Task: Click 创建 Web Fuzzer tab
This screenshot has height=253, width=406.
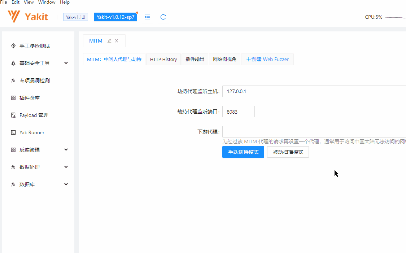Action: (x=267, y=59)
